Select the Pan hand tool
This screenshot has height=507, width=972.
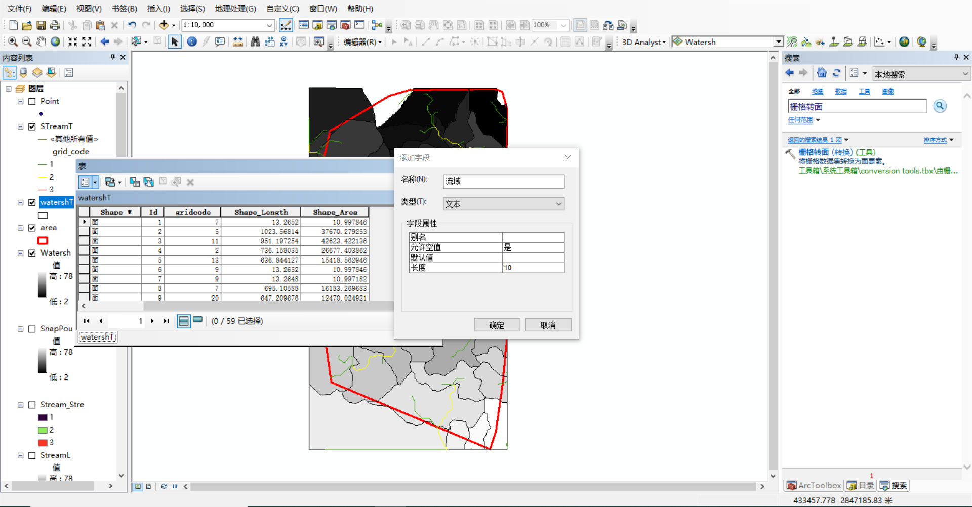pos(41,41)
